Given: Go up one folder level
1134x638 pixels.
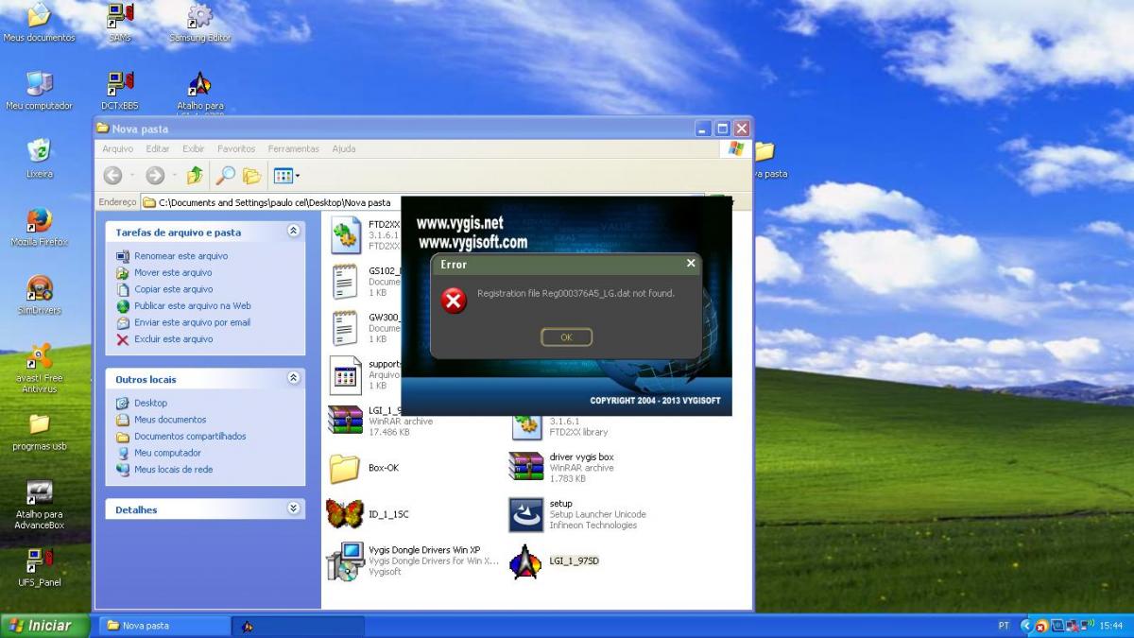Looking at the screenshot, I should (195, 175).
